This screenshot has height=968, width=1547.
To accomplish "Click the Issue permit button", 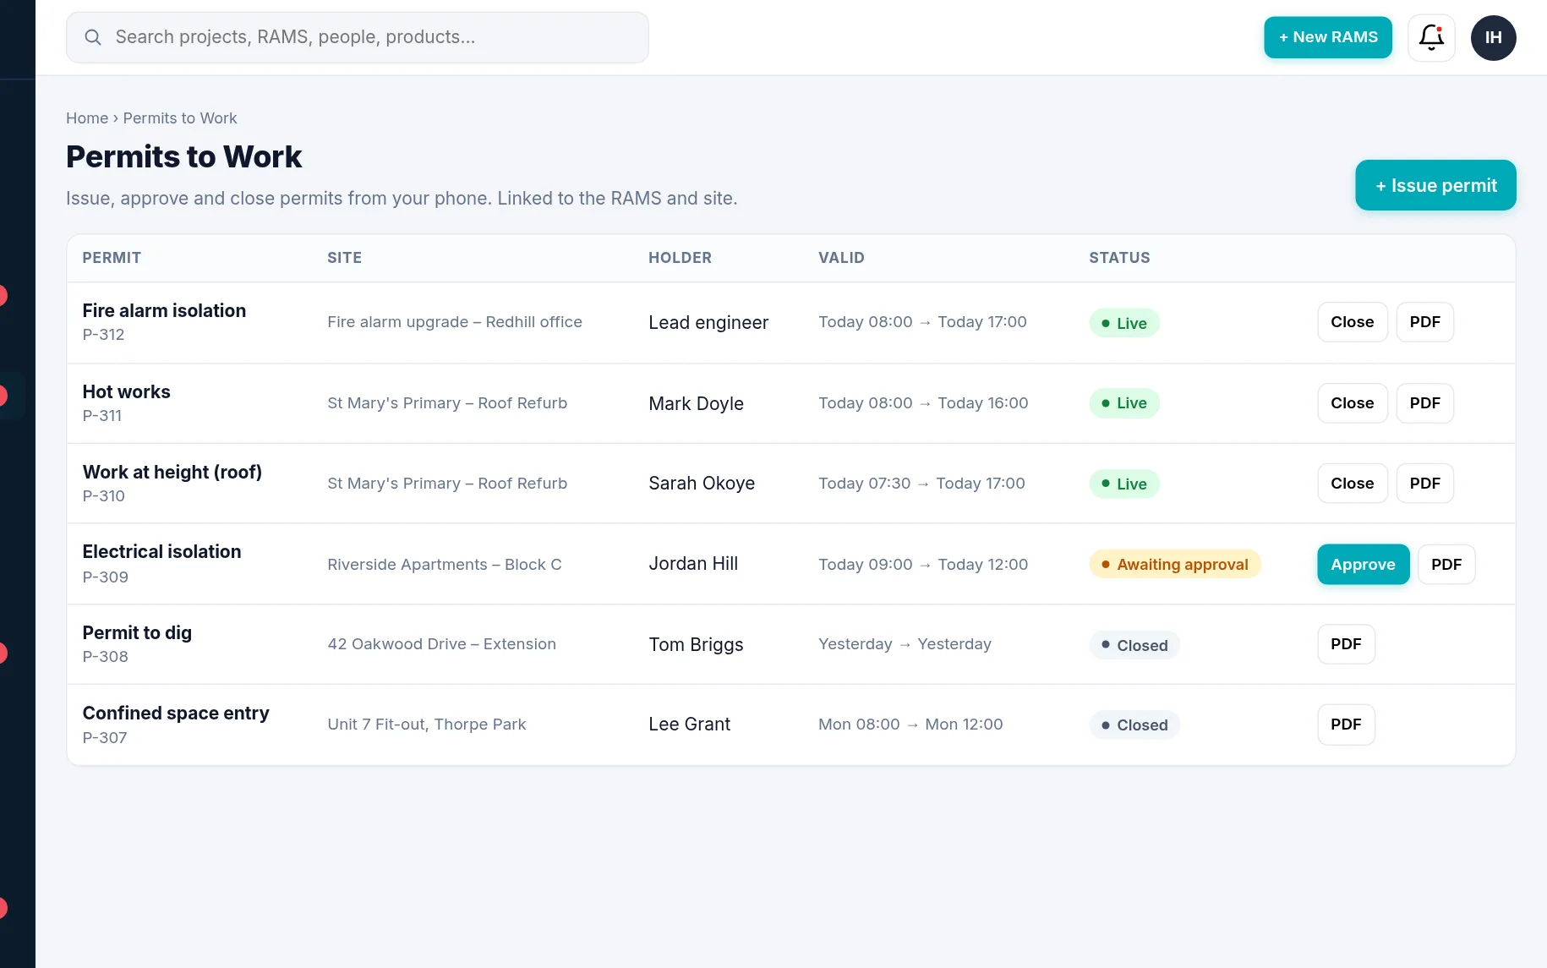I will (1435, 185).
